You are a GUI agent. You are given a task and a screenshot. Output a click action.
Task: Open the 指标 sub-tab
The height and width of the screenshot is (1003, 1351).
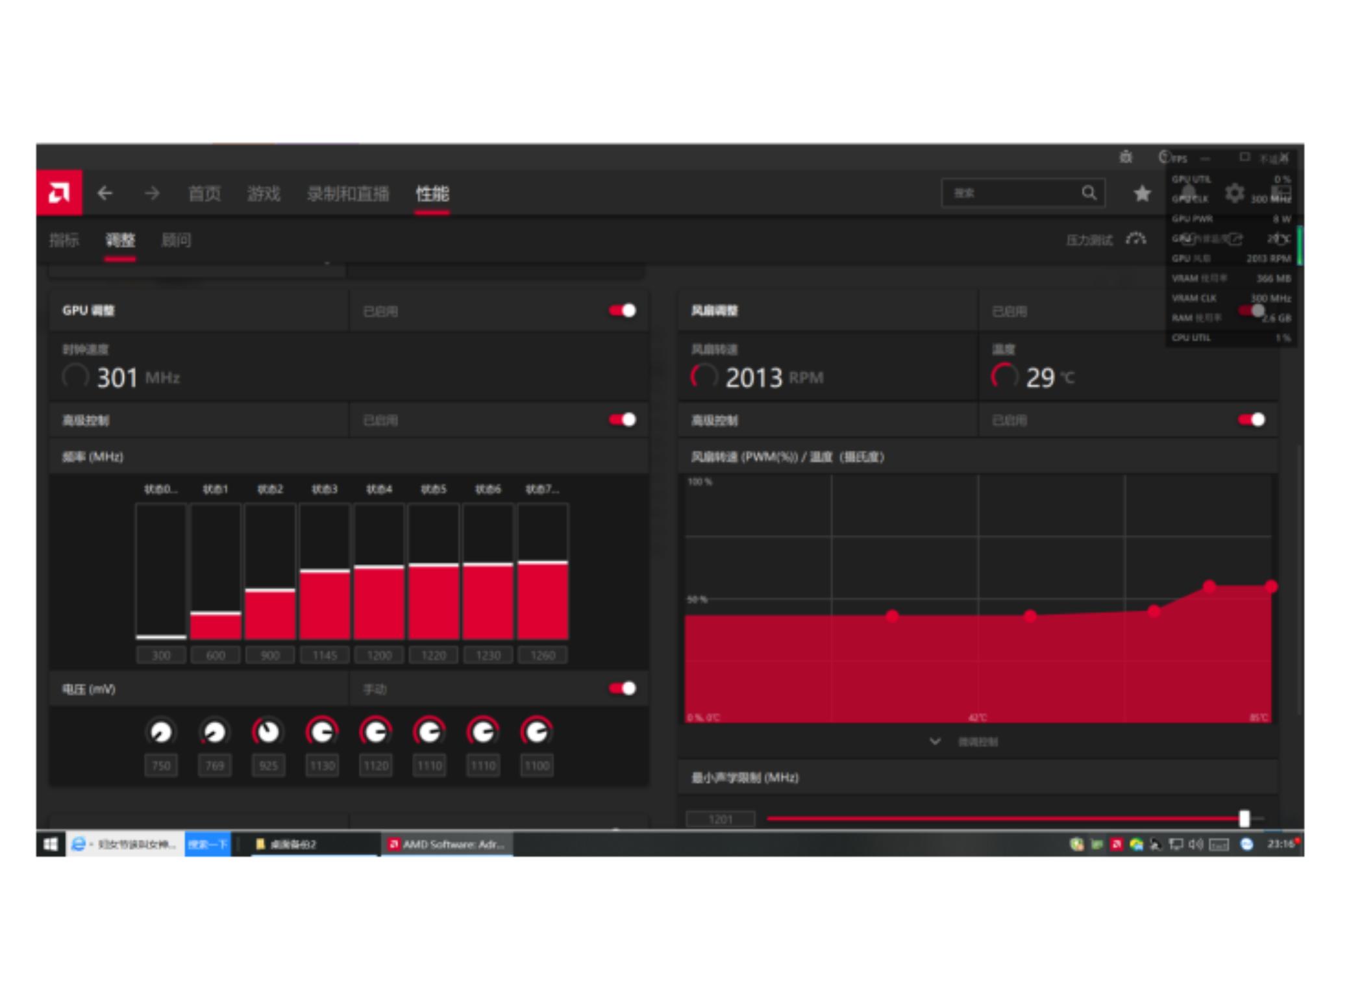tap(64, 240)
